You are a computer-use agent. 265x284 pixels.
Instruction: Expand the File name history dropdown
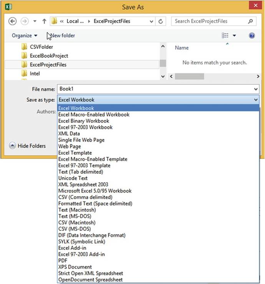pos(256,89)
